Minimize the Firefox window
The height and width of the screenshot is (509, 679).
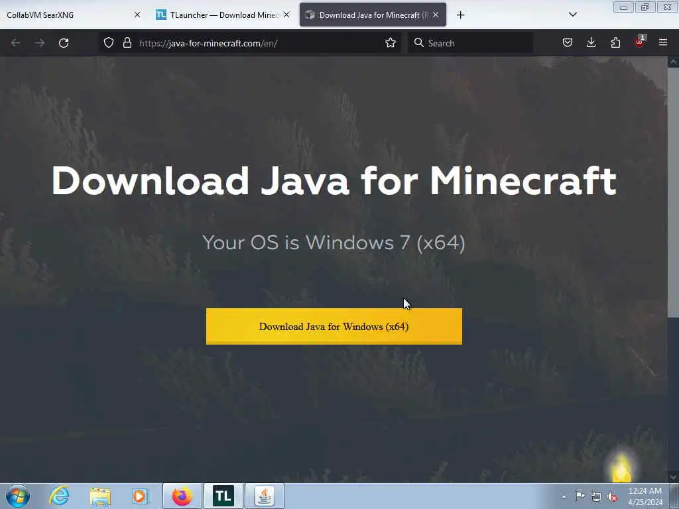click(x=623, y=7)
